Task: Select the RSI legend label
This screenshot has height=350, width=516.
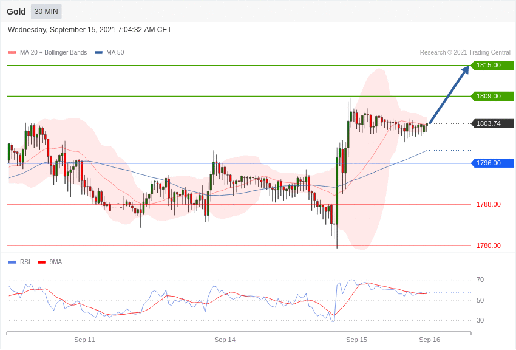Action: tap(25, 262)
